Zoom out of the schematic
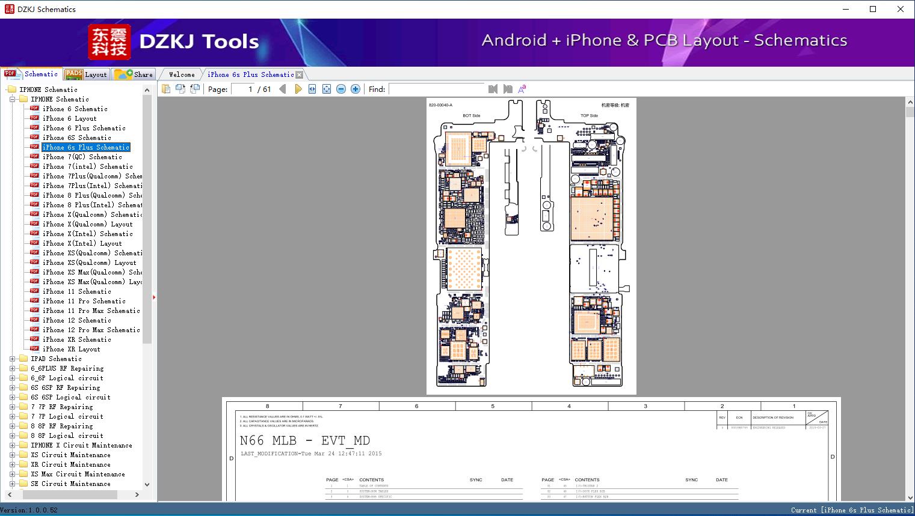 [x=341, y=89]
